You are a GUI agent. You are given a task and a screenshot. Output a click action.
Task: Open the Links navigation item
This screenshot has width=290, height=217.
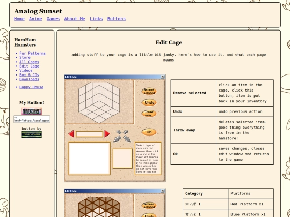96,19
